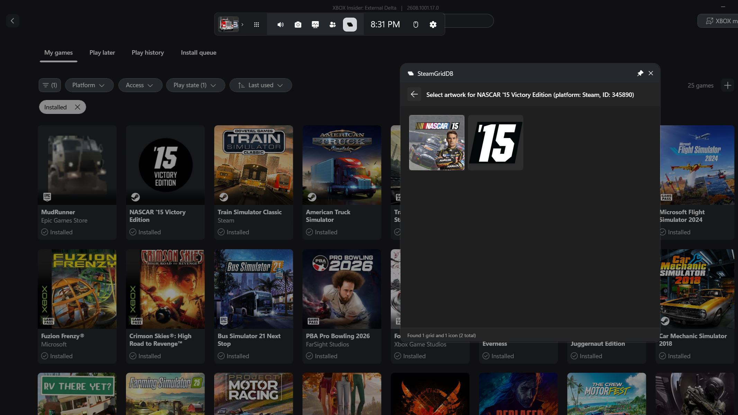Click the Train Simulator Classic title
Image resolution: width=738 pixels, height=415 pixels.
click(250, 212)
